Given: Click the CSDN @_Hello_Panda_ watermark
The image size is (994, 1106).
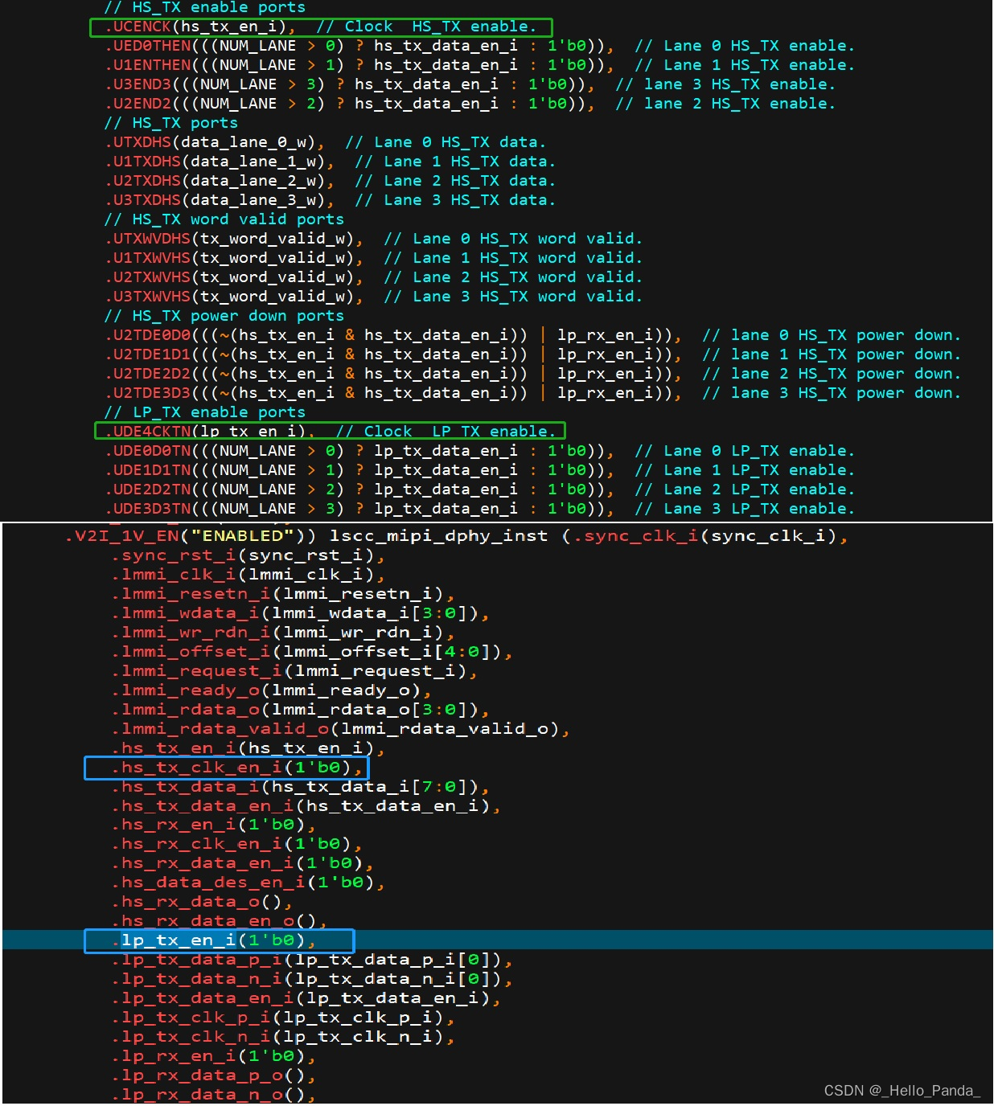Looking at the screenshot, I should (x=902, y=1091).
